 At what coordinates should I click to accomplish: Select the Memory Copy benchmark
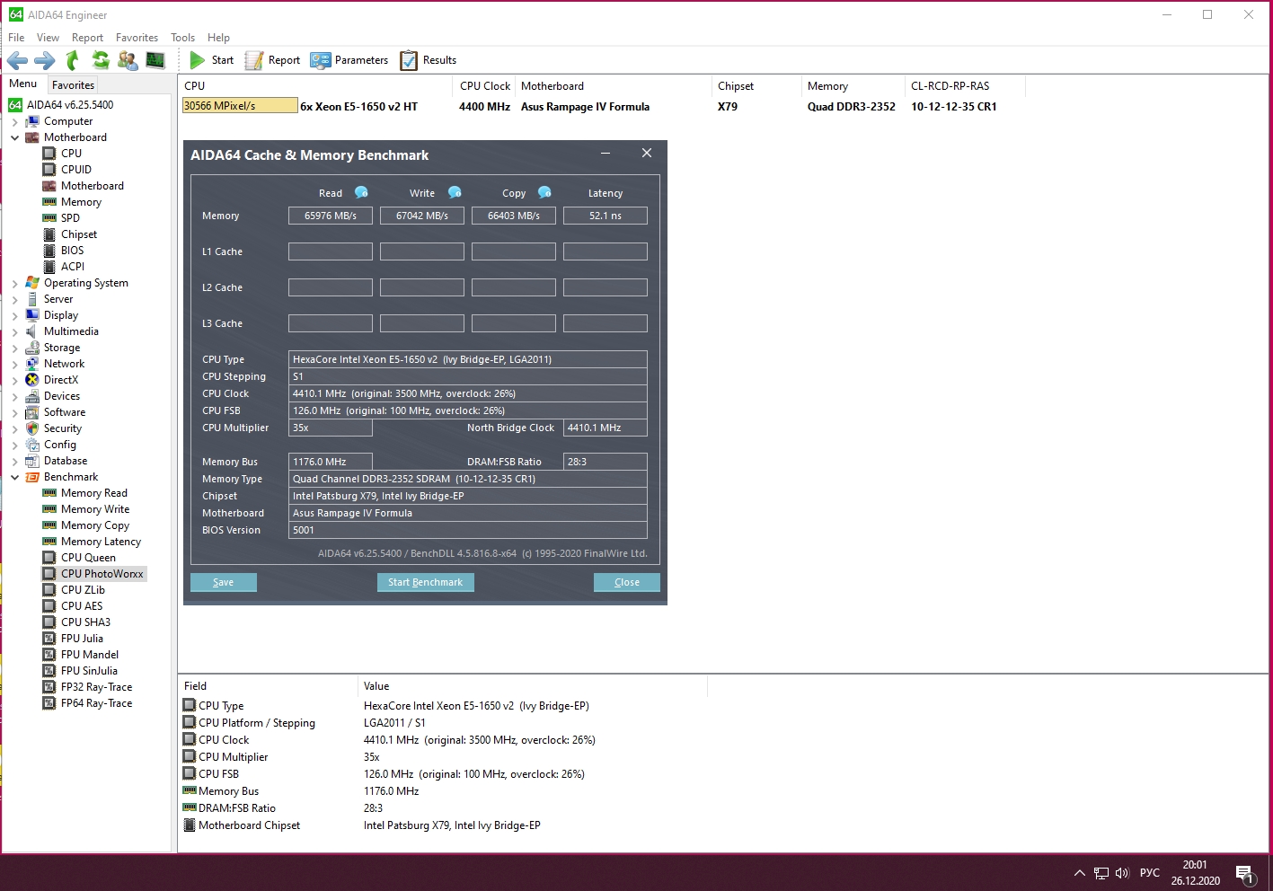(95, 525)
